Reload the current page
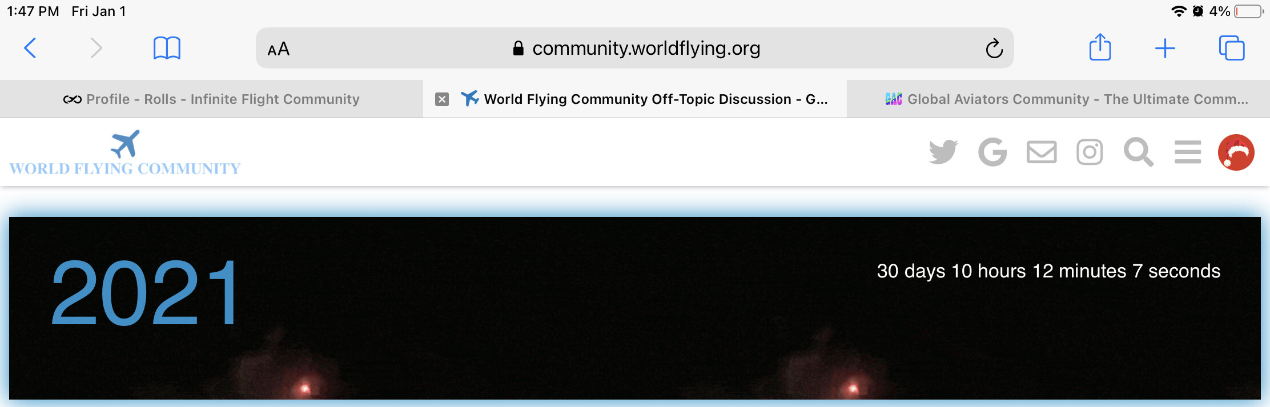Viewport: 1270px width, 407px height. [x=994, y=49]
